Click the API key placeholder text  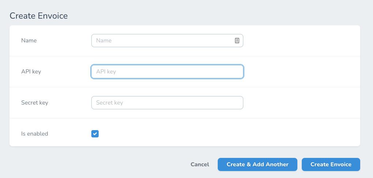point(106,72)
